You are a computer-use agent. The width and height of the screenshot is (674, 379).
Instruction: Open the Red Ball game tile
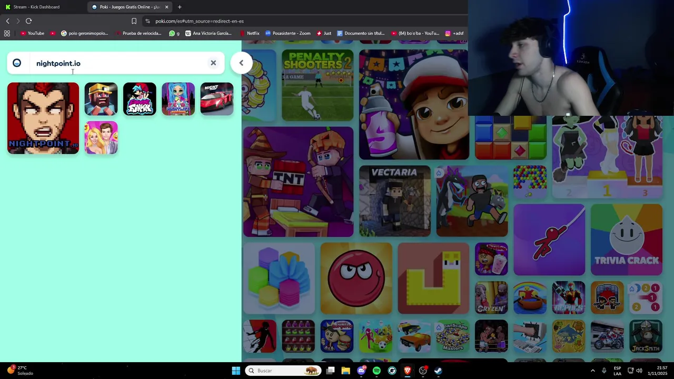point(356,278)
